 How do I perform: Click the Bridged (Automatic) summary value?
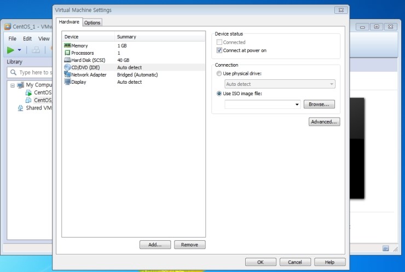point(137,74)
